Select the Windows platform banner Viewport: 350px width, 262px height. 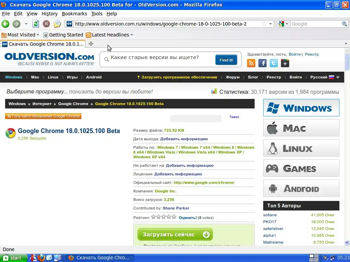click(301, 107)
